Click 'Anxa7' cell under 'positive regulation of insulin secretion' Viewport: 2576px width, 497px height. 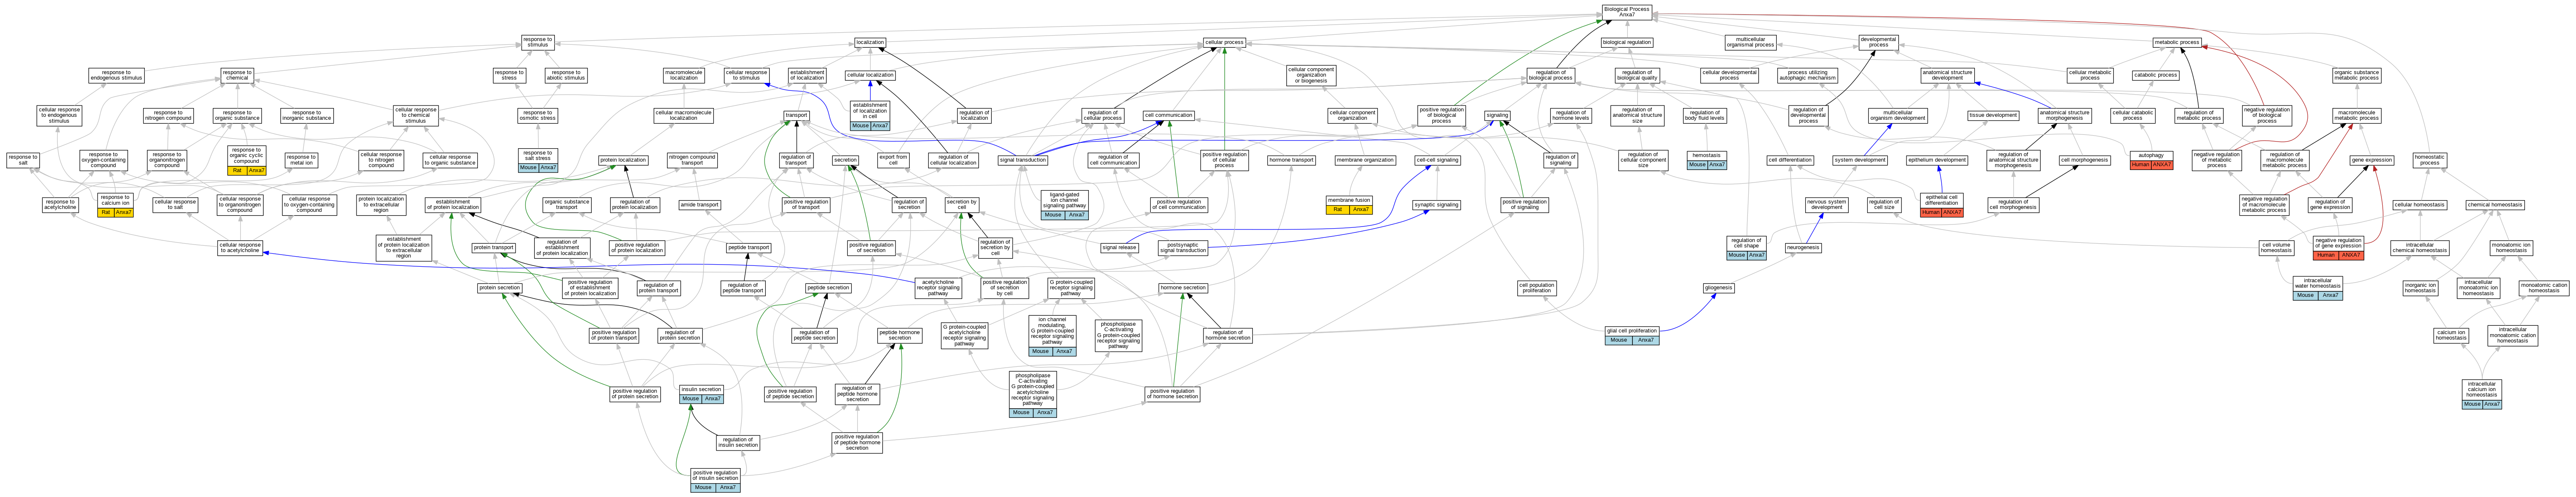(728, 488)
